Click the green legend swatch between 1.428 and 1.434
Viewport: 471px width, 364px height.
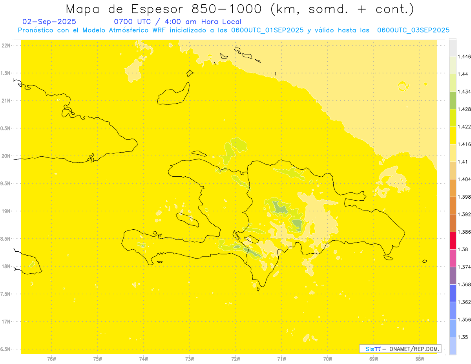(453, 100)
